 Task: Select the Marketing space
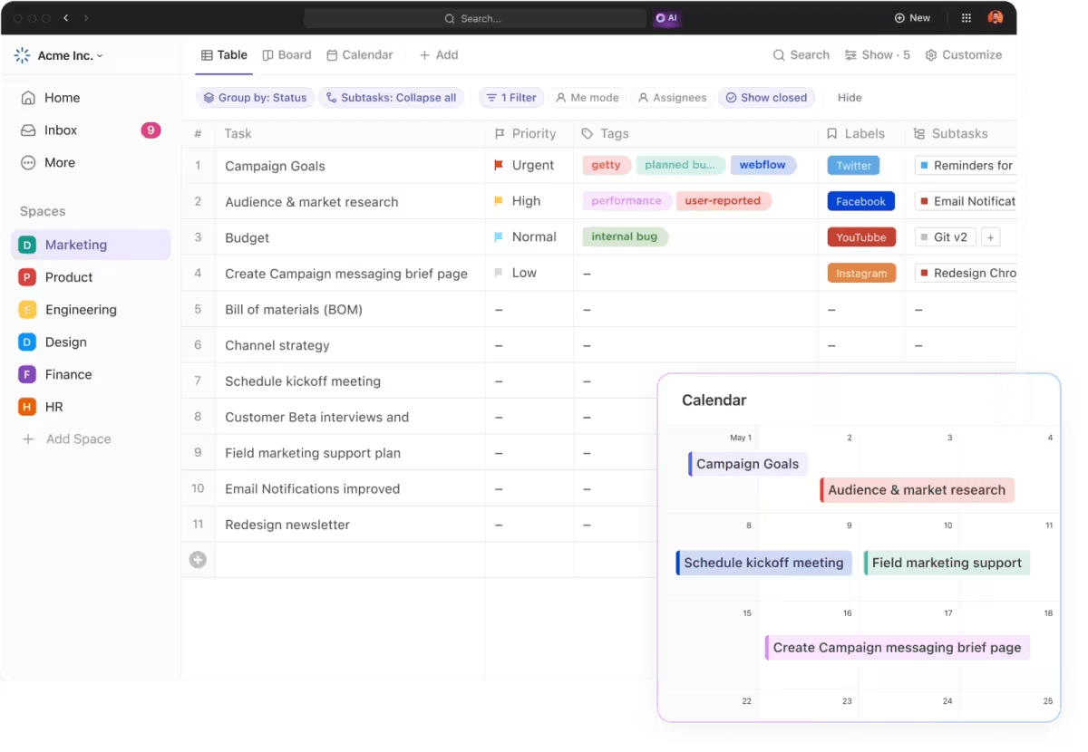91,245
